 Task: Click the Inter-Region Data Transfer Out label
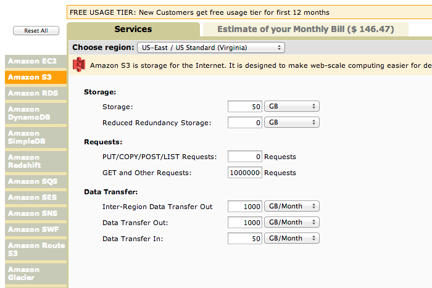tap(157, 207)
